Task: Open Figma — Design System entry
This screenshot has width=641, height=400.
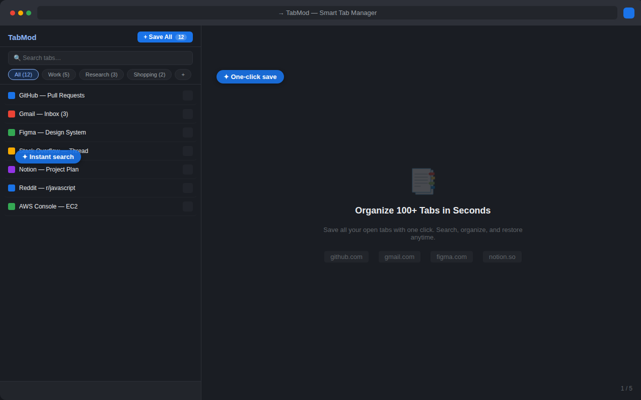Action: coord(100,132)
